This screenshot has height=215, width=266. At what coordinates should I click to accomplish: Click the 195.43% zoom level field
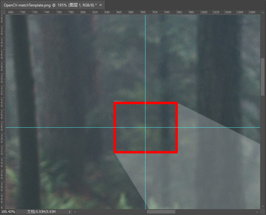(x=9, y=212)
